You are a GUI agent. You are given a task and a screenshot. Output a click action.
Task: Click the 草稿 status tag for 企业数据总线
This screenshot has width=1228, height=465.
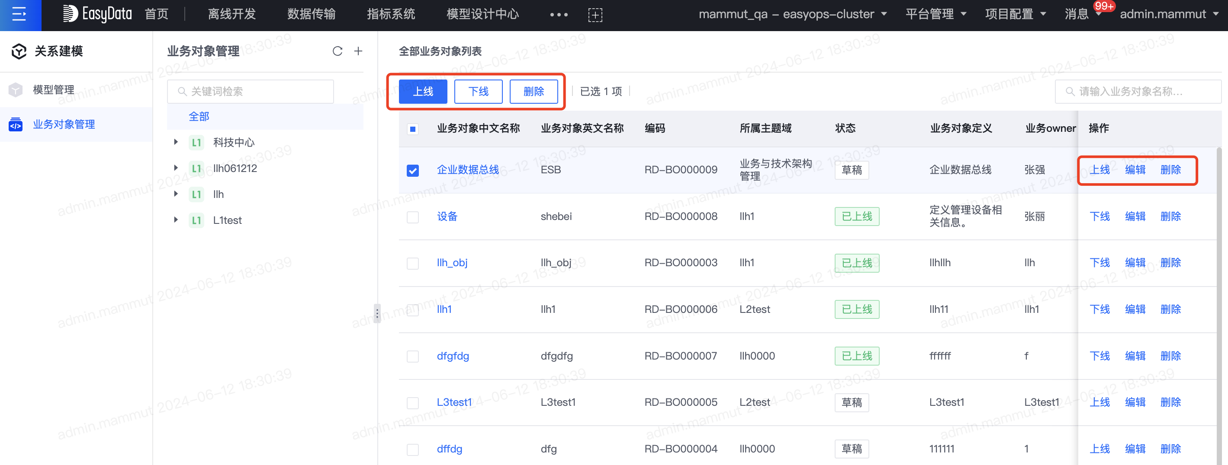[852, 170]
